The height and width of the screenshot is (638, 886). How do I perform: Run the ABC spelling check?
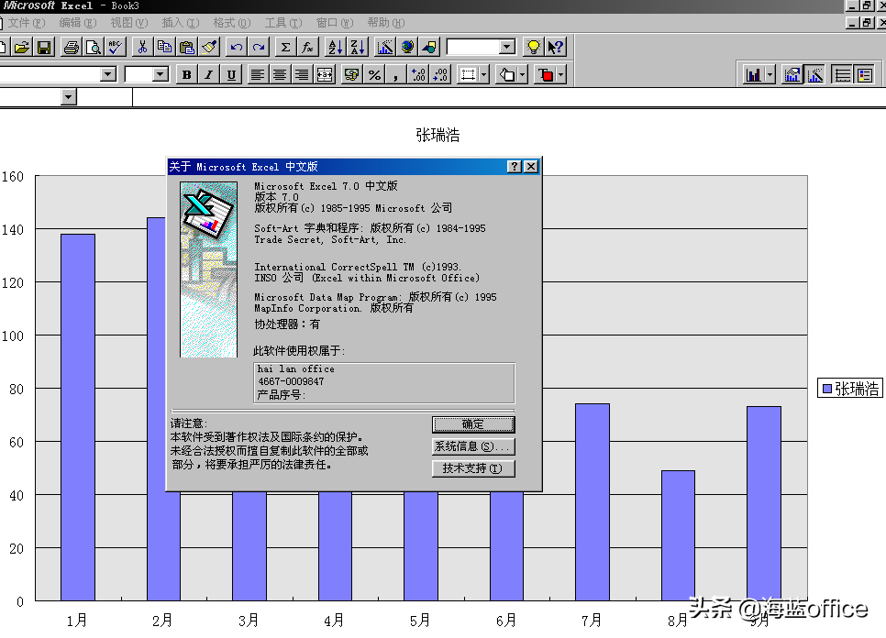click(116, 48)
